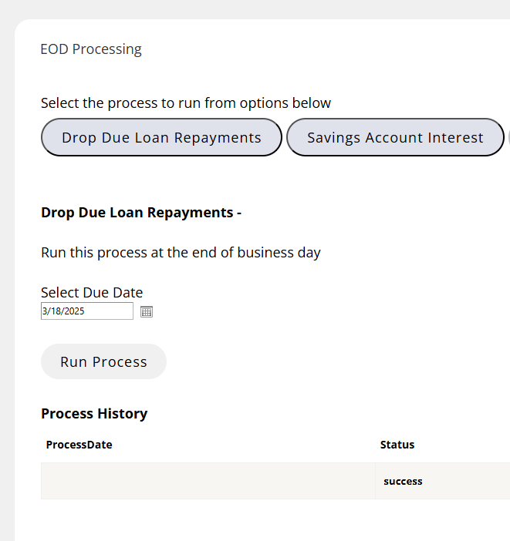Sort by the Status column header
This screenshot has width=510, height=541.
397,445
